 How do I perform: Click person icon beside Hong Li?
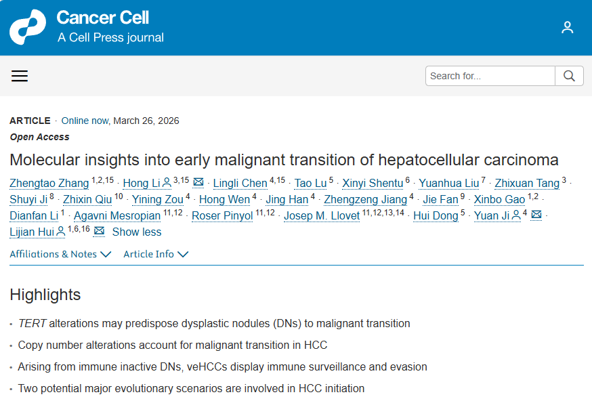pyautogui.click(x=167, y=183)
